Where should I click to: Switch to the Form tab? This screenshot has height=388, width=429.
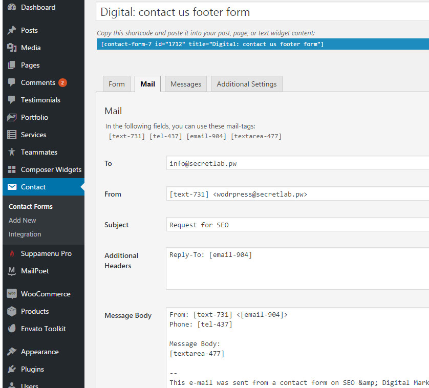coord(117,84)
